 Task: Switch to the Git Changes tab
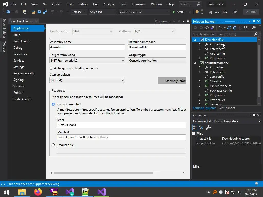click(227, 108)
